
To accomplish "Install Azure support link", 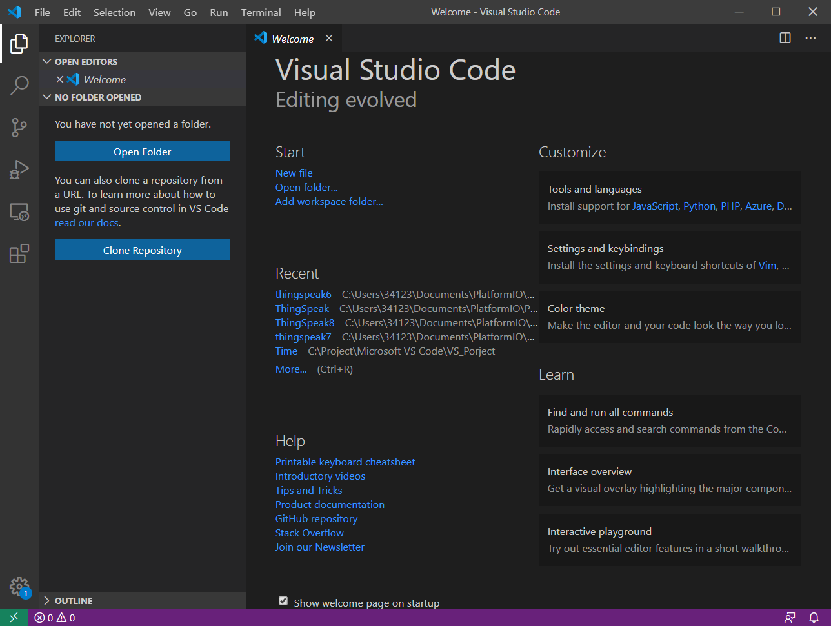I will tap(758, 206).
